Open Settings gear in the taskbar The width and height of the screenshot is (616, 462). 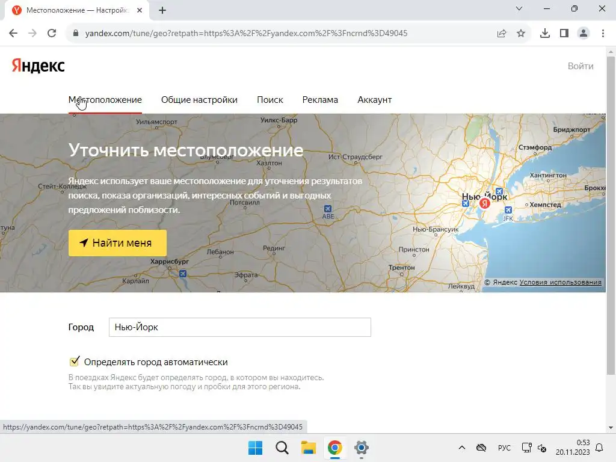tap(362, 448)
